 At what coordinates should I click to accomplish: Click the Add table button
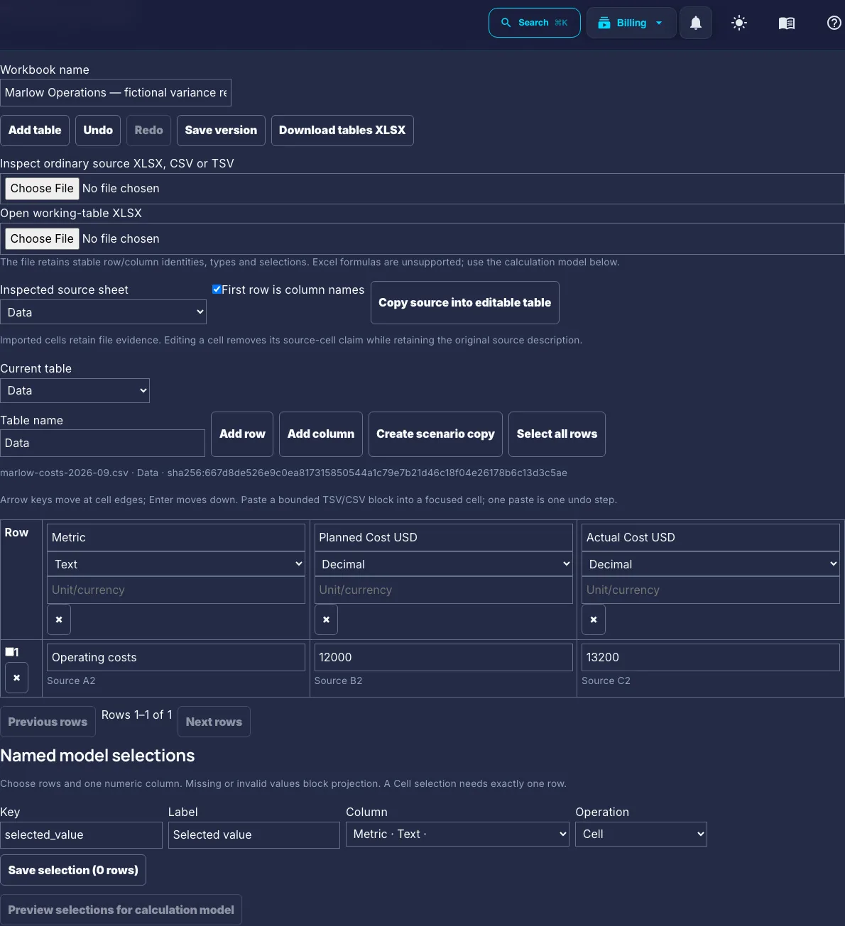tap(35, 131)
